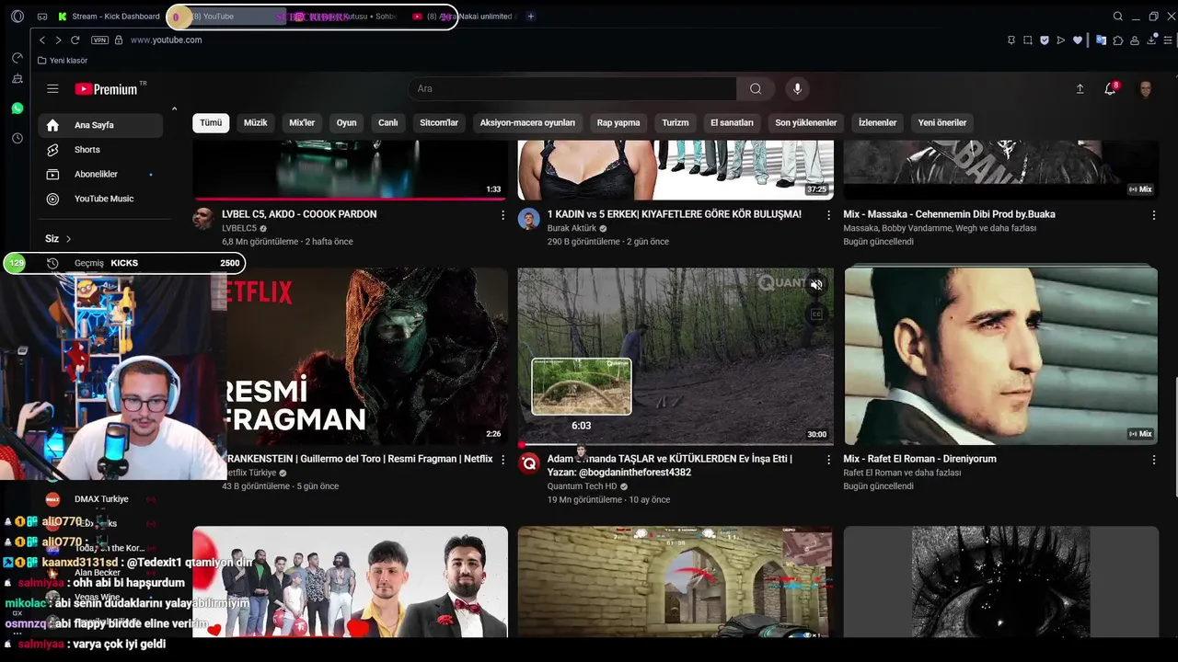
Task: Open the Frankenstein Netflix trailer thumbnail
Action: coord(367,357)
